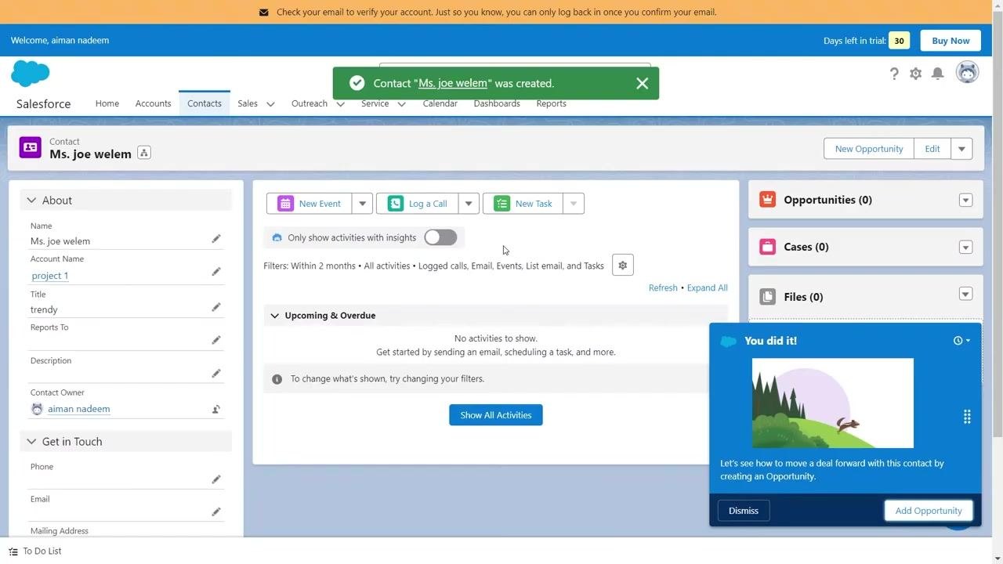The image size is (1003, 564).
Task: Open the Reports tab
Action: [552, 103]
